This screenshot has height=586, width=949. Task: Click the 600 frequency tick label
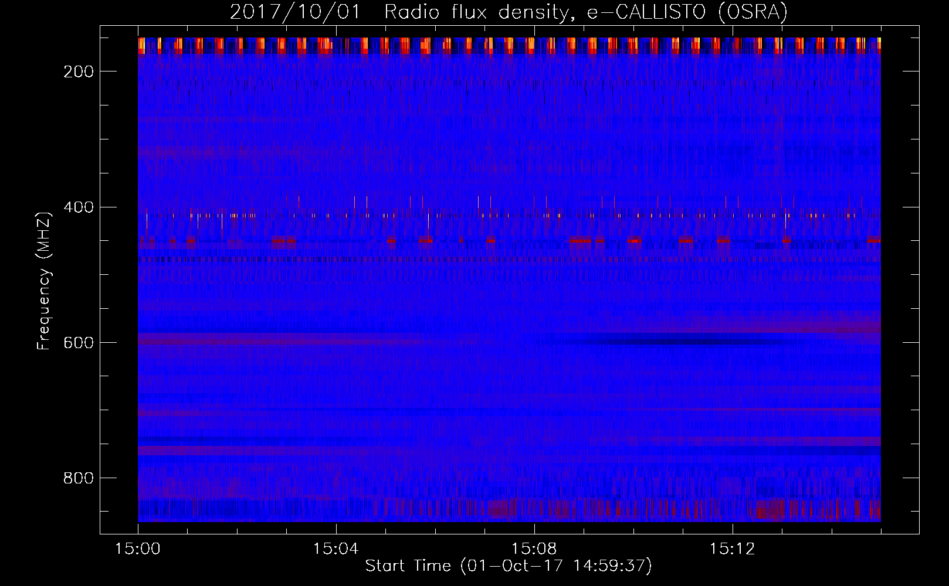tap(79, 343)
